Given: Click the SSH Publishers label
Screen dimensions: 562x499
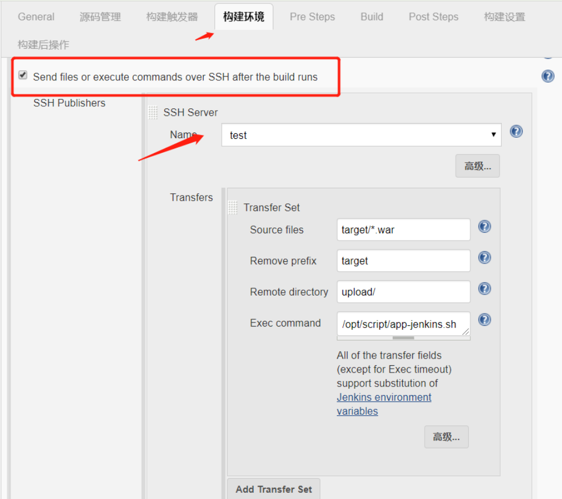Looking at the screenshot, I should click(69, 103).
